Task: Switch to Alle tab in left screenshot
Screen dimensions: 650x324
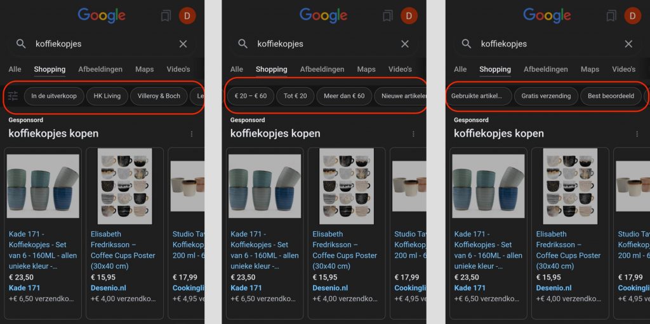Action: click(15, 69)
